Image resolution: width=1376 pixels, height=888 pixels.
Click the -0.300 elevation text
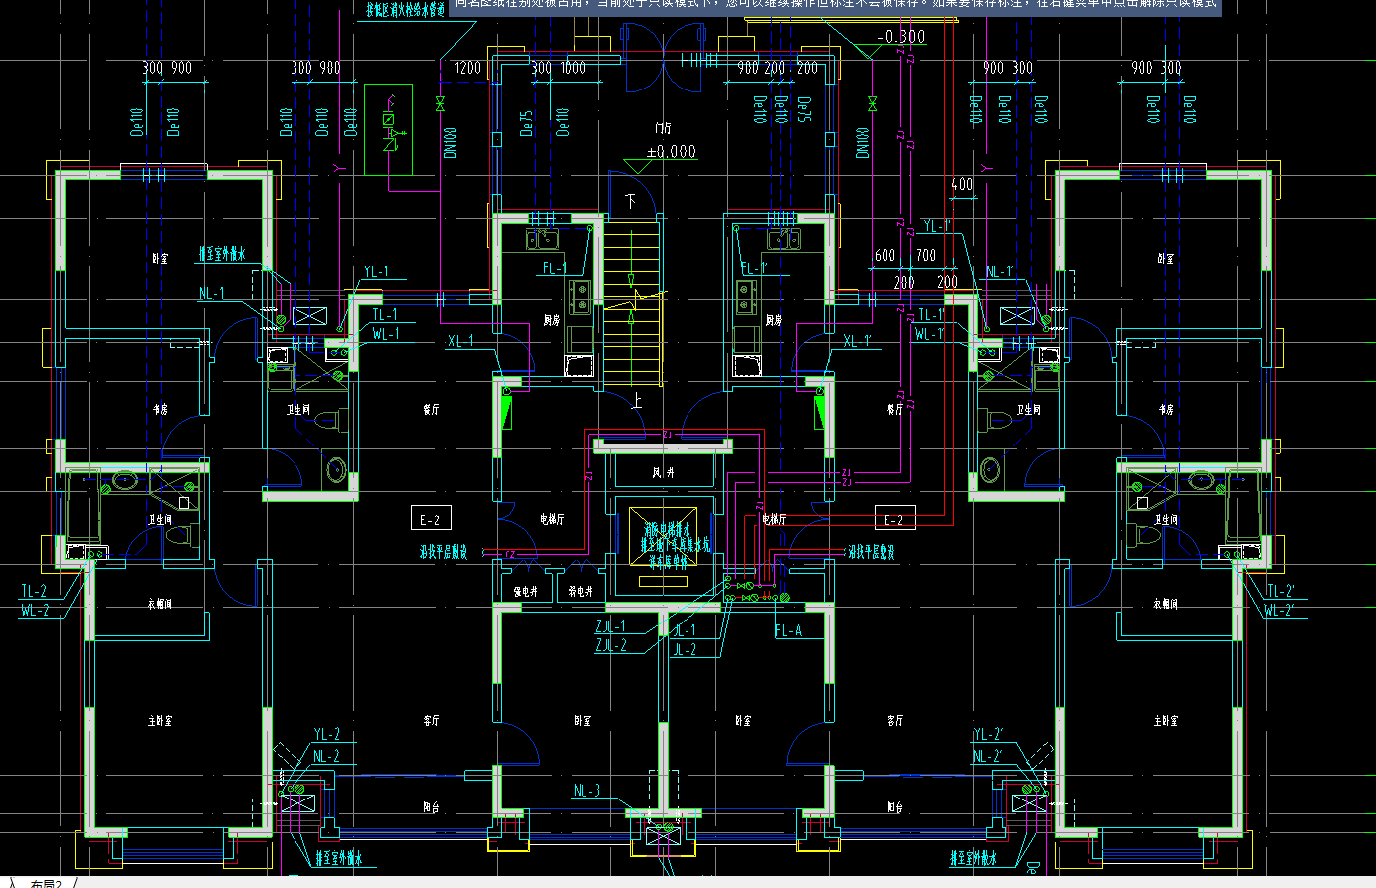pos(900,37)
